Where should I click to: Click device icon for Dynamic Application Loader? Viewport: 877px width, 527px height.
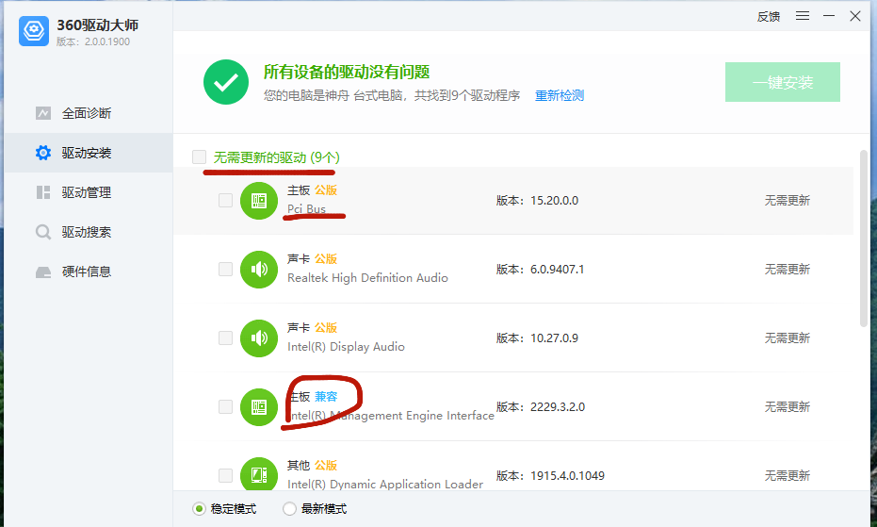pos(259,475)
